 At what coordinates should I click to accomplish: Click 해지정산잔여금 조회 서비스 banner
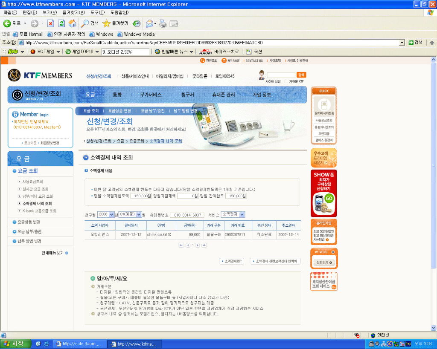[x=324, y=282]
